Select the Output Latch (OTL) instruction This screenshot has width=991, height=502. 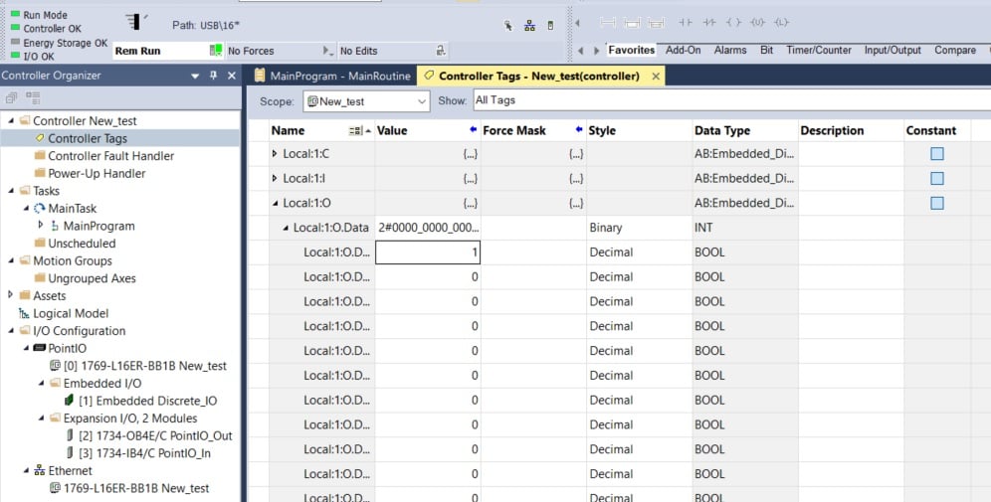coord(782,23)
